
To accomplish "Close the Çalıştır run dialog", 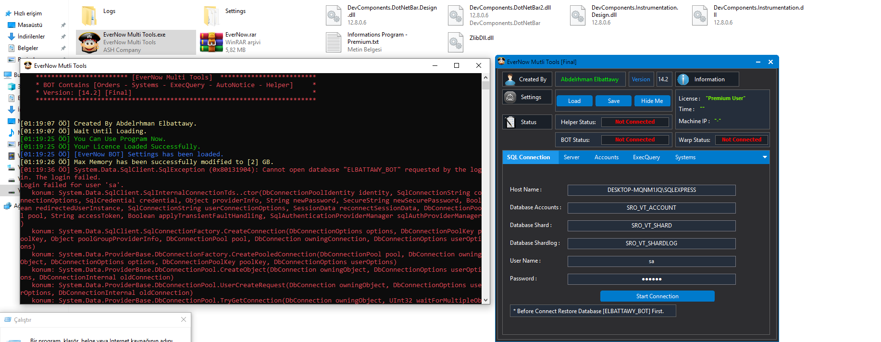I will tap(184, 319).
